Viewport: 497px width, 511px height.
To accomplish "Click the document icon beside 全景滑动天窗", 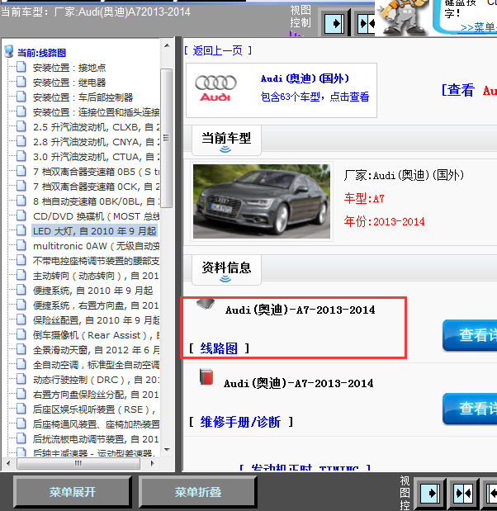I will 21,349.
